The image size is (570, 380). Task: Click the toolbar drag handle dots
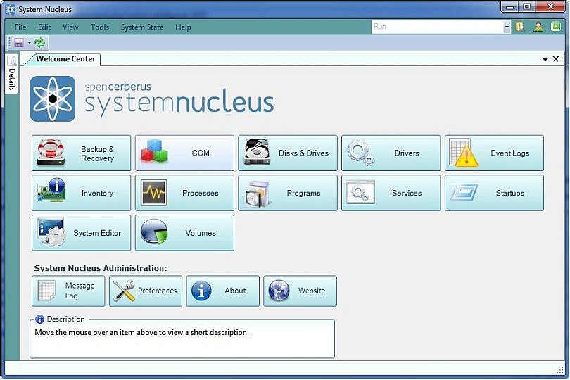click(9, 43)
